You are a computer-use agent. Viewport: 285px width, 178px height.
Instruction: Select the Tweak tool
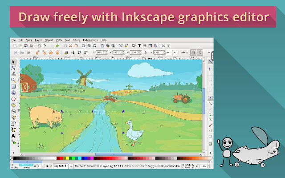tap(13, 74)
